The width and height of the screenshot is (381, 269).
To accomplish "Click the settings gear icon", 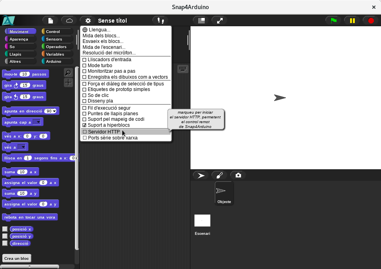I will pos(88,21).
